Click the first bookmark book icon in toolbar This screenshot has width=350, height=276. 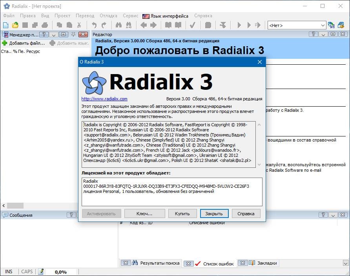point(168,25)
